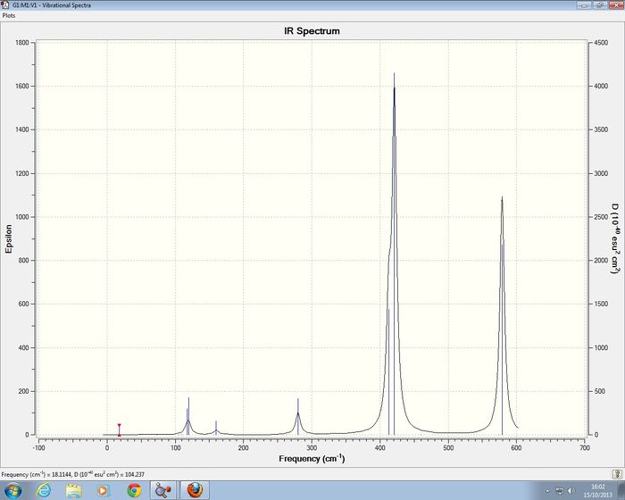Screen dimensions: 625x500
Task: Click the 4500 tick label on right axis
Action: [601, 43]
